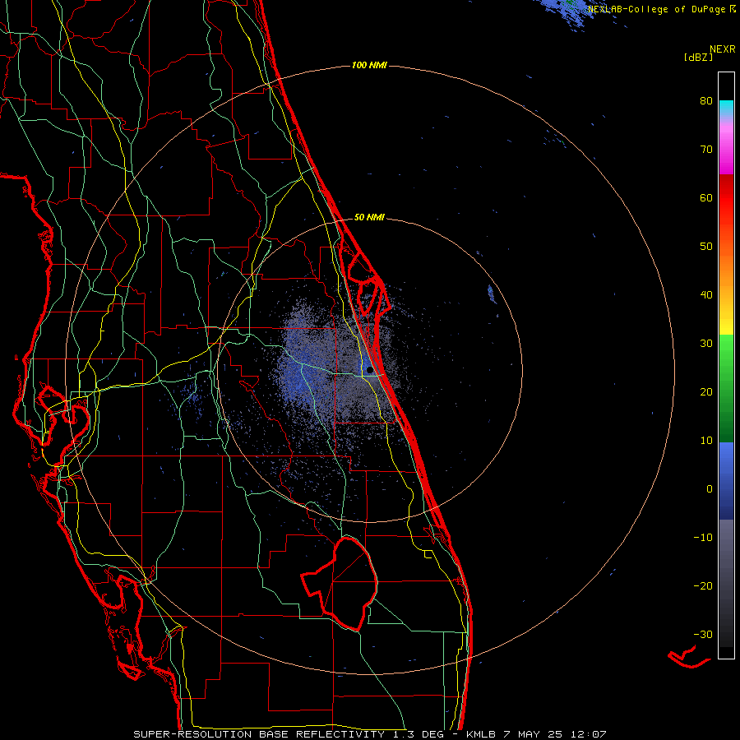Click the 50 dBZ scale value
This screenshot has height=740, width=740.
706,247
